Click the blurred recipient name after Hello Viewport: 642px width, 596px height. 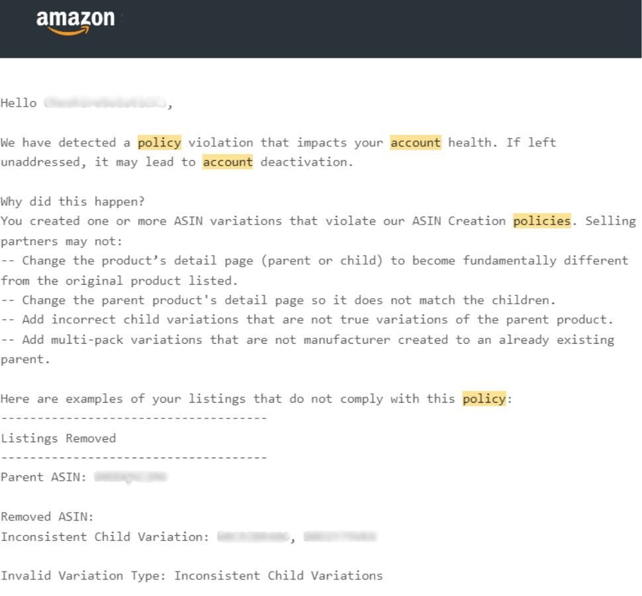105,103
